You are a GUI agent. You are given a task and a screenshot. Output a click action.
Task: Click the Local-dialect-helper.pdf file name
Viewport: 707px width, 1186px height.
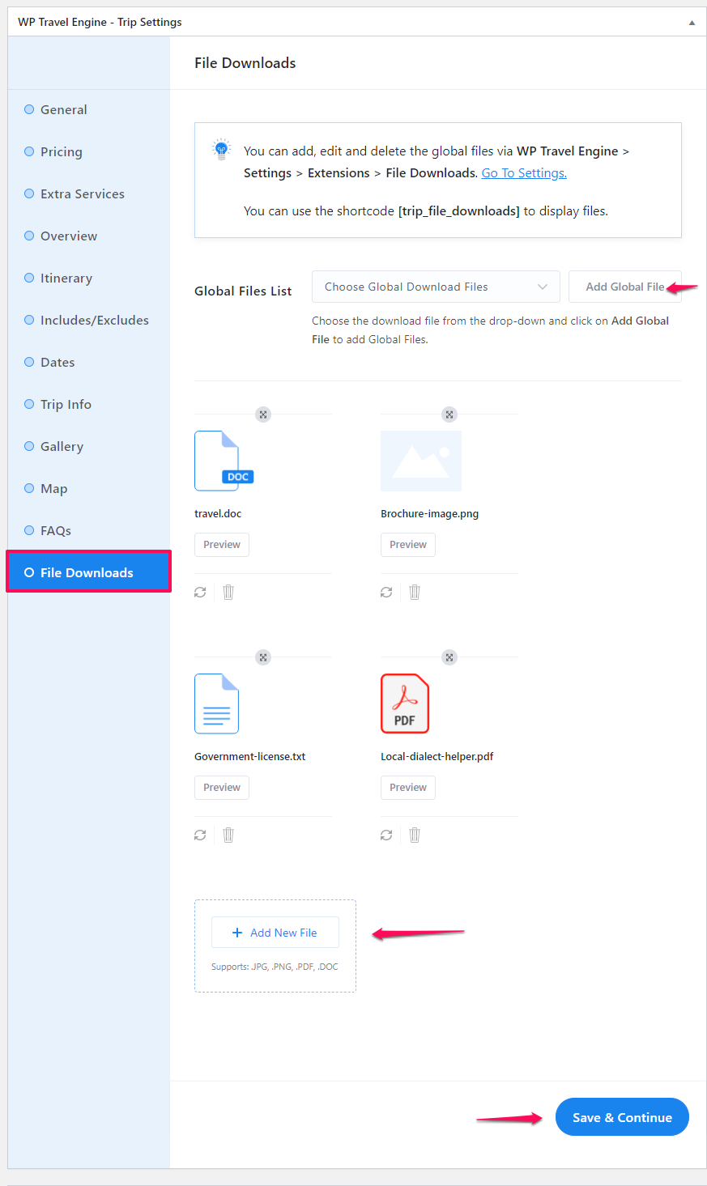[x=437, y=757]
